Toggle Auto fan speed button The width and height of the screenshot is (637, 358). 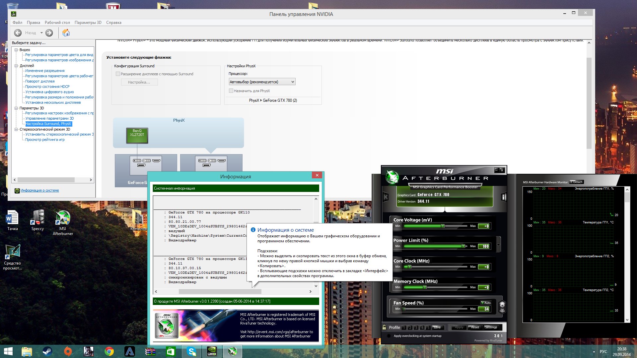coord(486,303)
